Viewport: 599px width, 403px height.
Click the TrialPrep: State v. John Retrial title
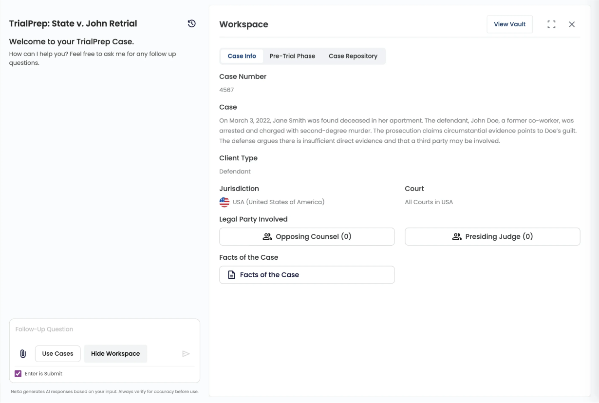click(x=73, y=23)
